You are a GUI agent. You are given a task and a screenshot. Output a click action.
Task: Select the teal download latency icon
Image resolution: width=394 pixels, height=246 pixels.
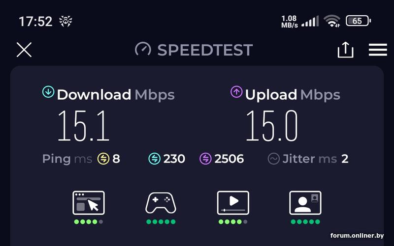(x=154, y=159)
